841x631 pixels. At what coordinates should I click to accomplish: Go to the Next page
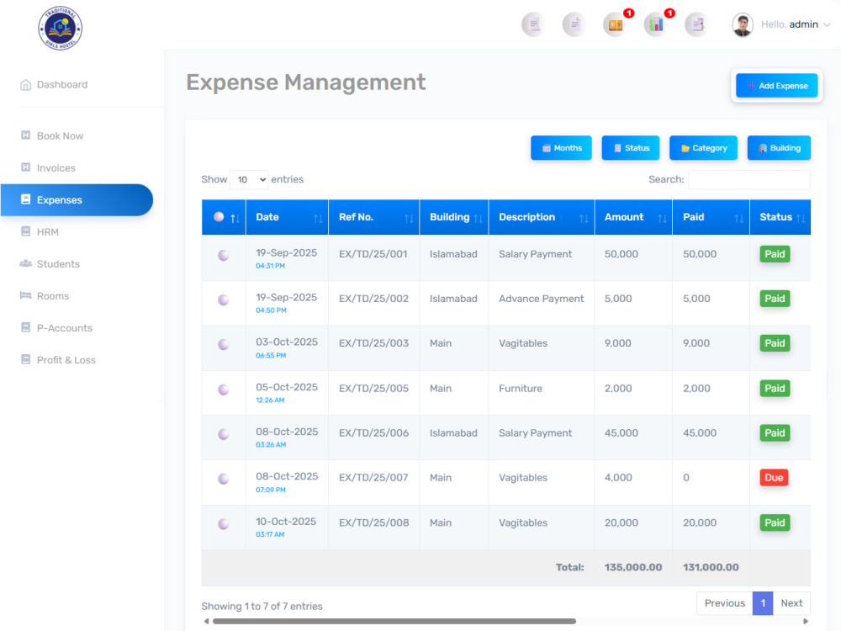click(x=791, y=603)
